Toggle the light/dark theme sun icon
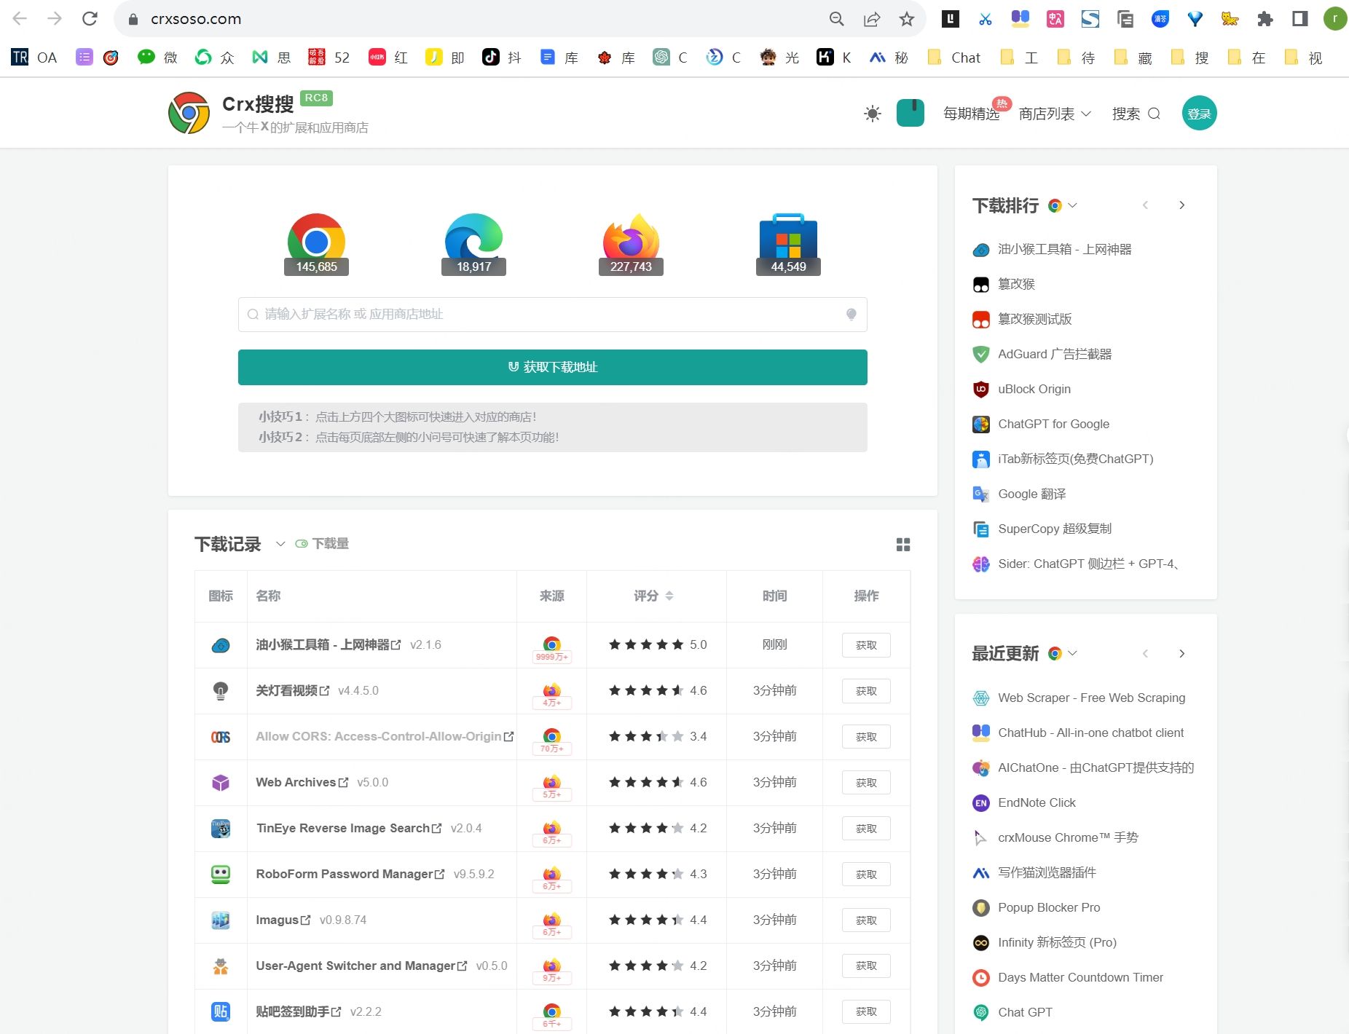The image size is (1349, 1034). [872, 114]
